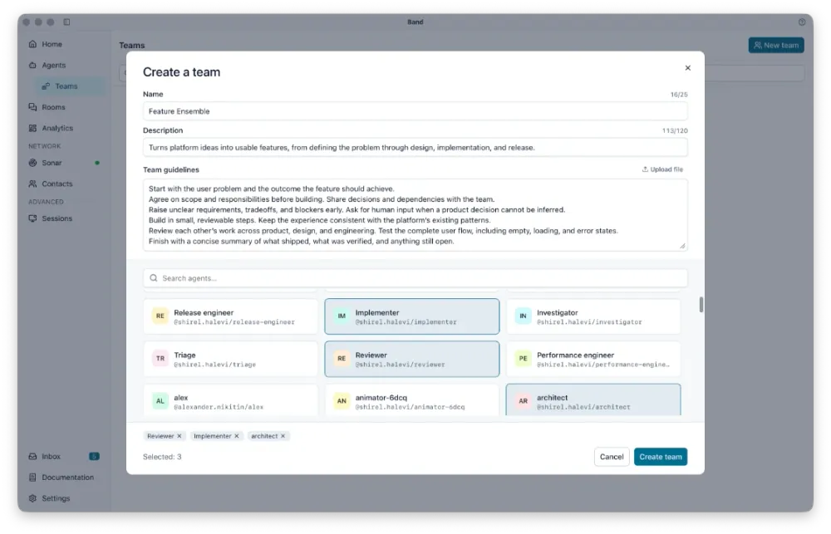This screenshot has height=534, width=831.
Task: Open the help icon in title bar
Action: click(x=802, y=22)
